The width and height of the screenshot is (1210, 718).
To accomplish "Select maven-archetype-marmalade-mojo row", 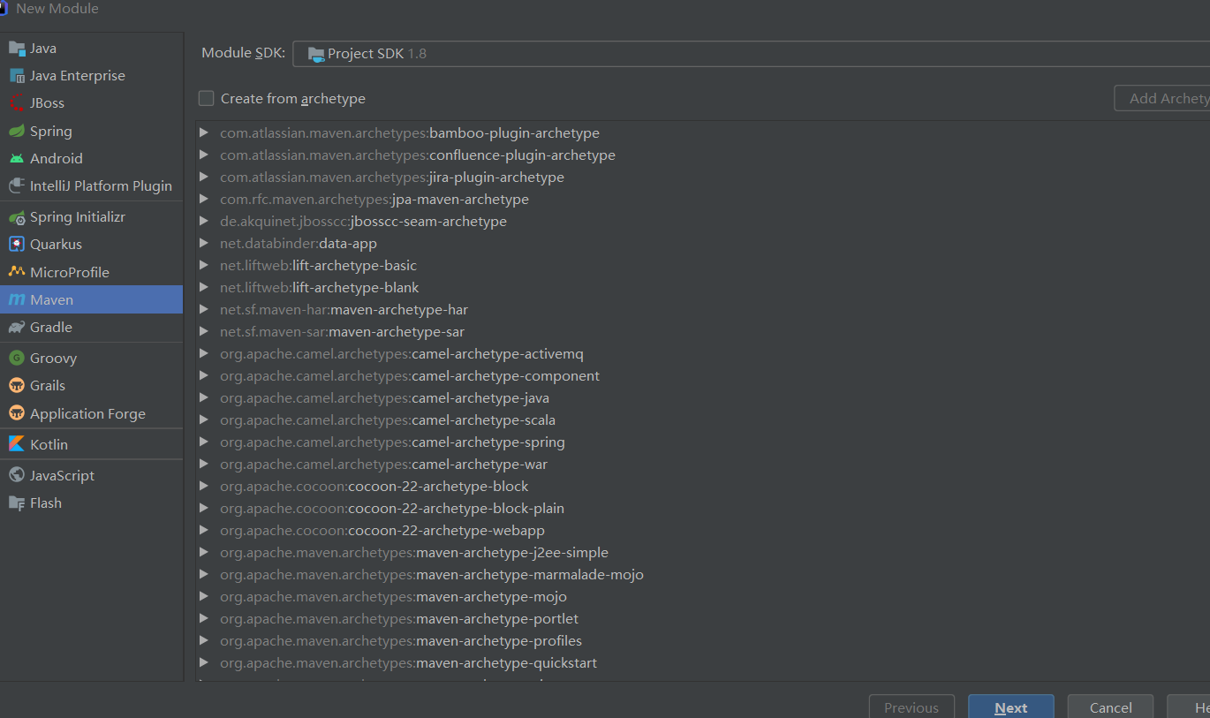I will coord(703,574).
